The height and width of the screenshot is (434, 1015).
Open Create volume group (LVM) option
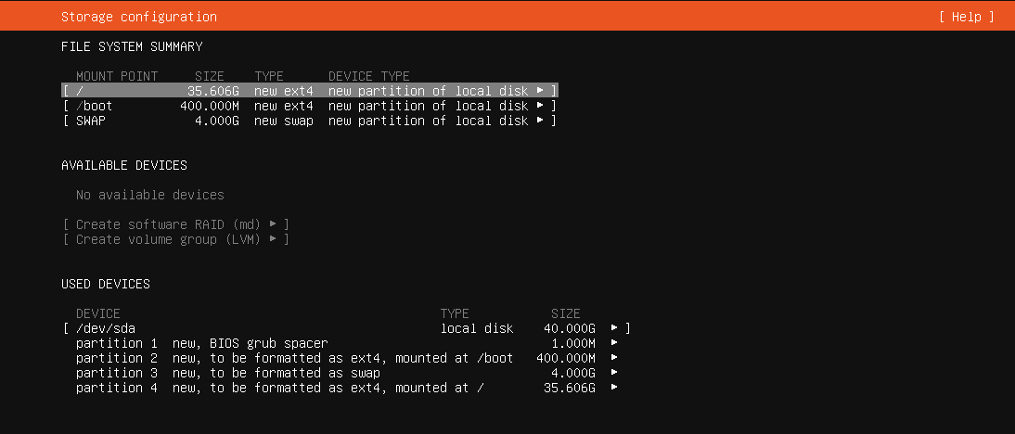point(175,239)
